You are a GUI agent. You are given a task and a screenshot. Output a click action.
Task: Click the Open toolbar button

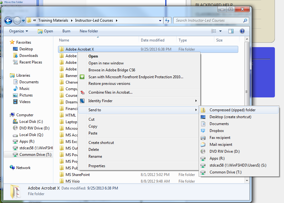coord(45,31)
